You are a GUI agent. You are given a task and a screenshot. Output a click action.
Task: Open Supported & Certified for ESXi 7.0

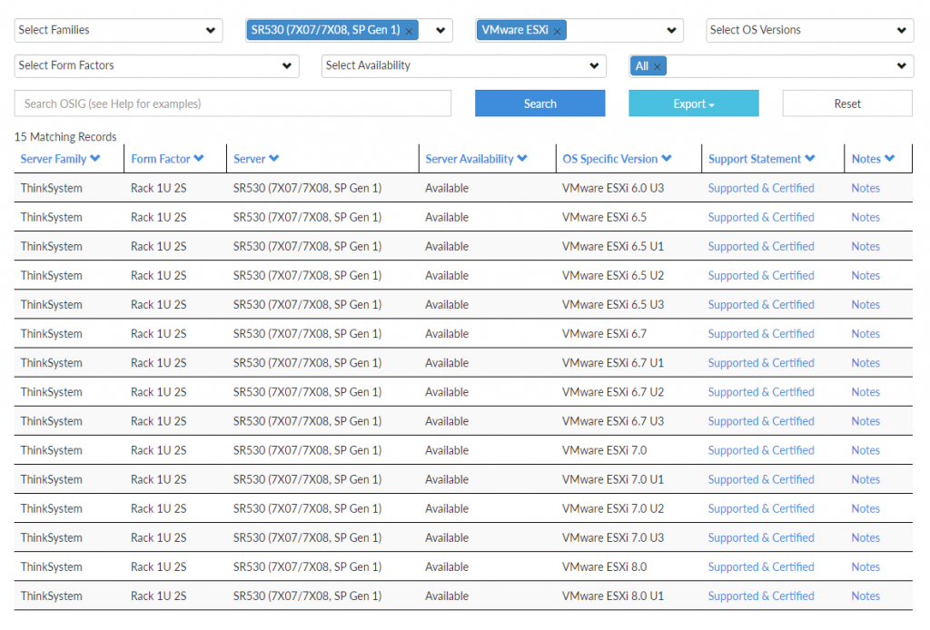(x=761, y=450)
